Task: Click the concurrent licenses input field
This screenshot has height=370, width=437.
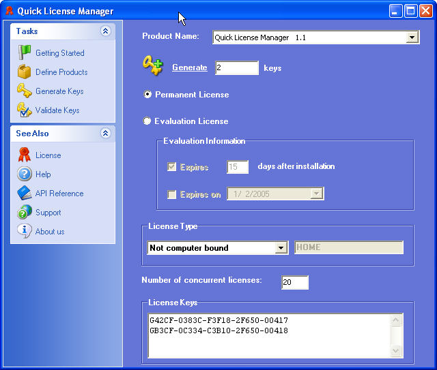Action: [295, 282]
